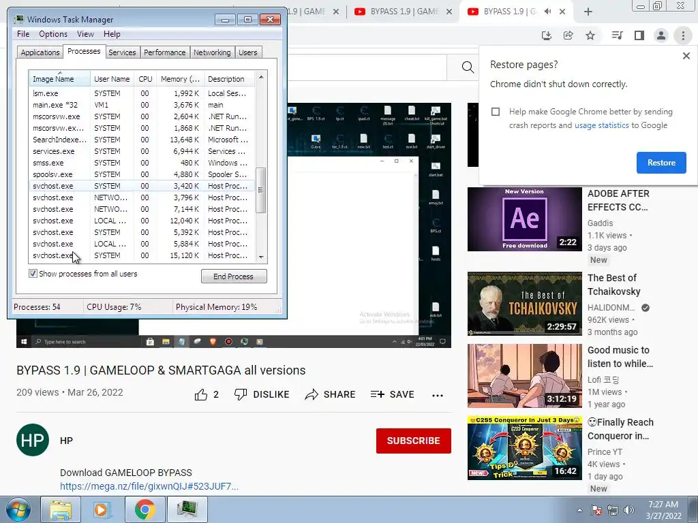698x523 pixels.
Task: Open Windows Start button
Action: pos(18,509)
